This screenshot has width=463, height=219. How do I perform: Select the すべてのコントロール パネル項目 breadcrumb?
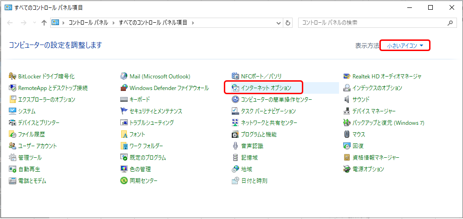click(153, 23)
